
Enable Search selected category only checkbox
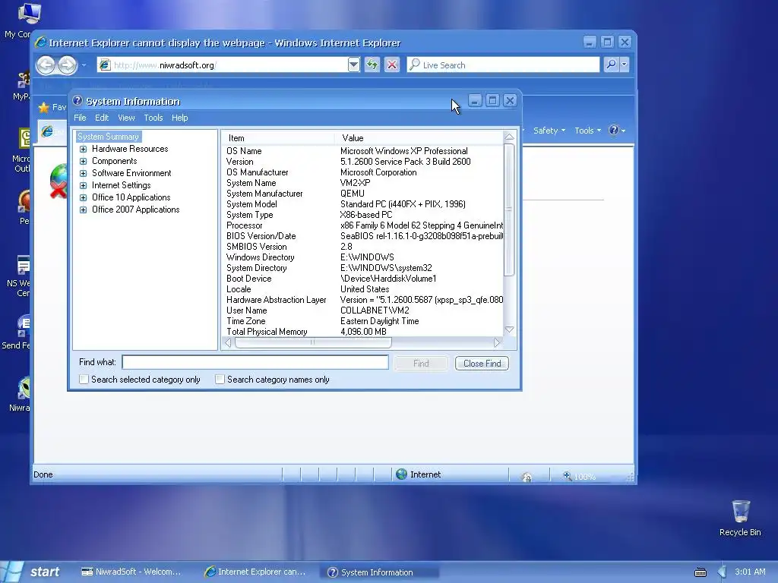(84, 380)
